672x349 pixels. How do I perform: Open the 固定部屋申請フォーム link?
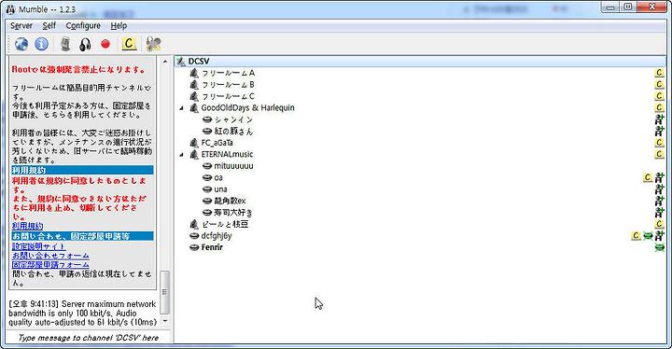tap(50, 264)
